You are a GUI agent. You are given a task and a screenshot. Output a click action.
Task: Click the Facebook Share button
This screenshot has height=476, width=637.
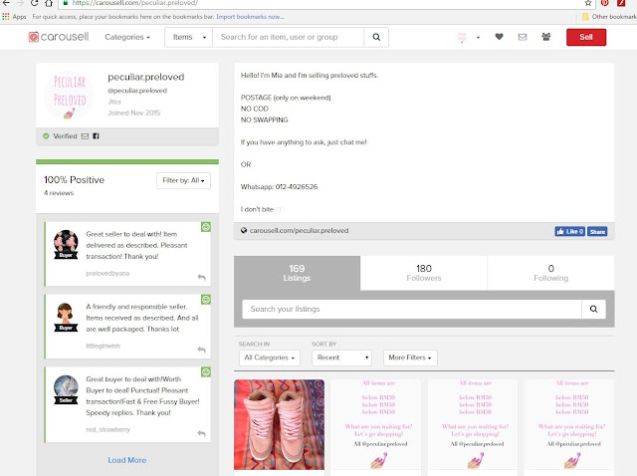click(597, 231)
